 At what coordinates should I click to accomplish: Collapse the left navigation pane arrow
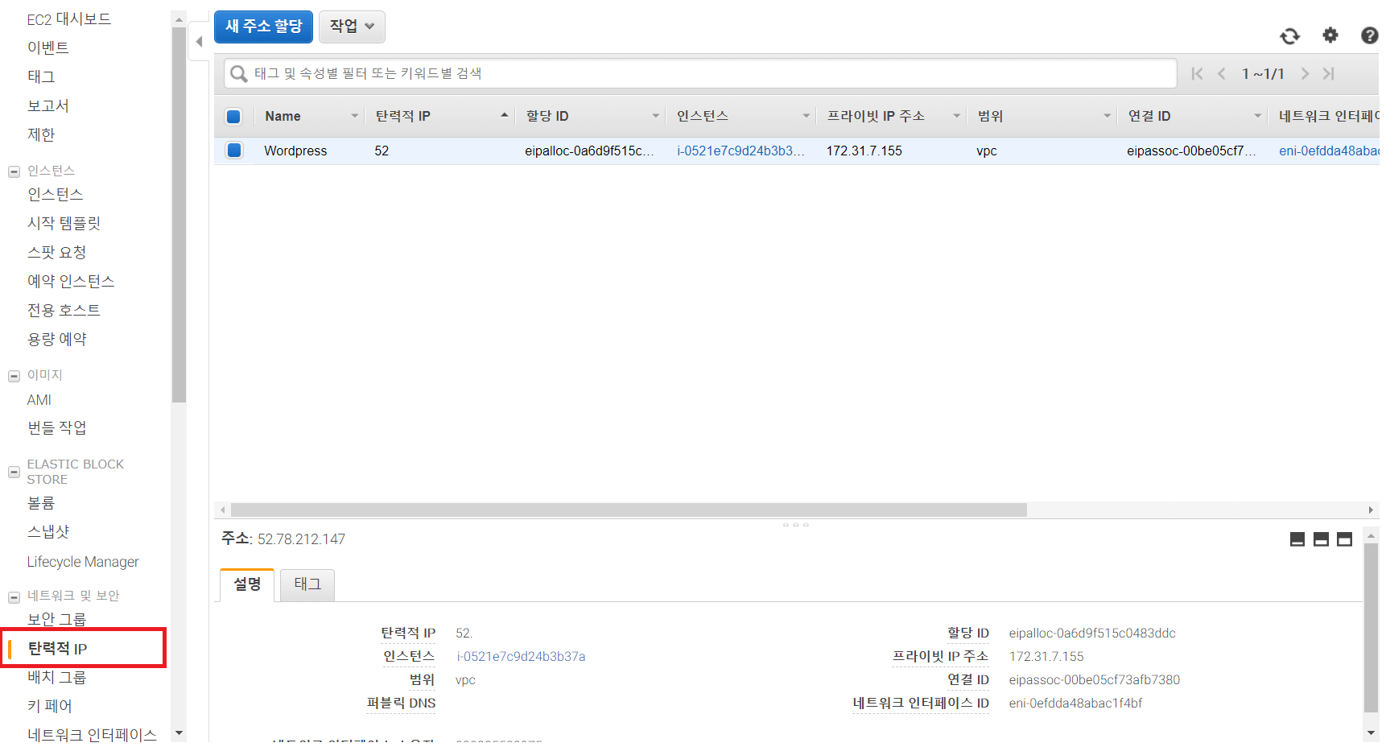tap(199, 42)
